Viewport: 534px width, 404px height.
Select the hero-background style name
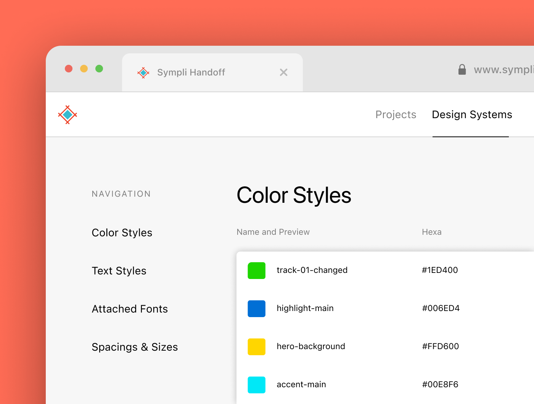point(311,346)
